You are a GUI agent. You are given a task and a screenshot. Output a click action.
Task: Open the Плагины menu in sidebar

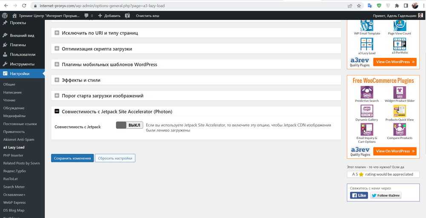18,45
